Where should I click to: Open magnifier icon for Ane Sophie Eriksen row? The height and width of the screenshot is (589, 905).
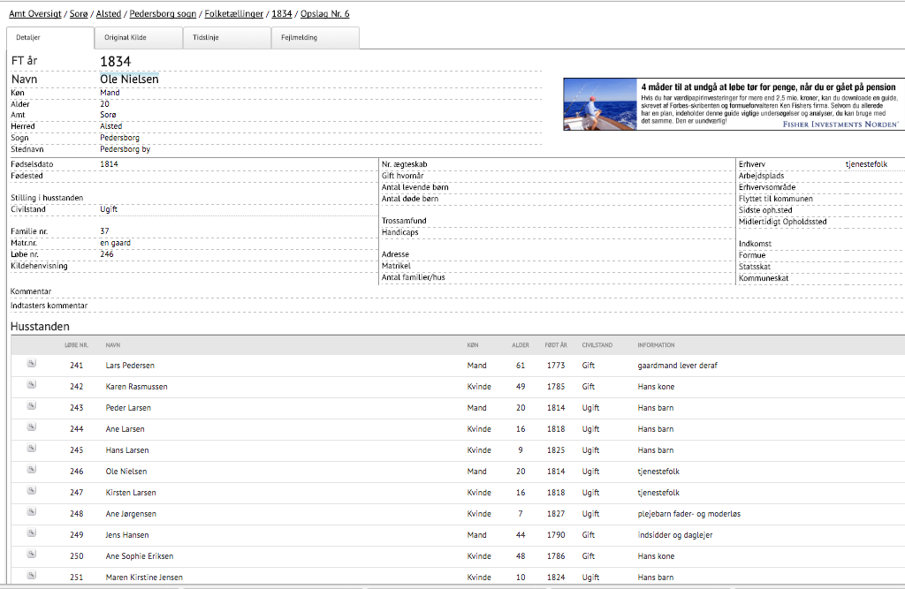click(x=32, y=555)
